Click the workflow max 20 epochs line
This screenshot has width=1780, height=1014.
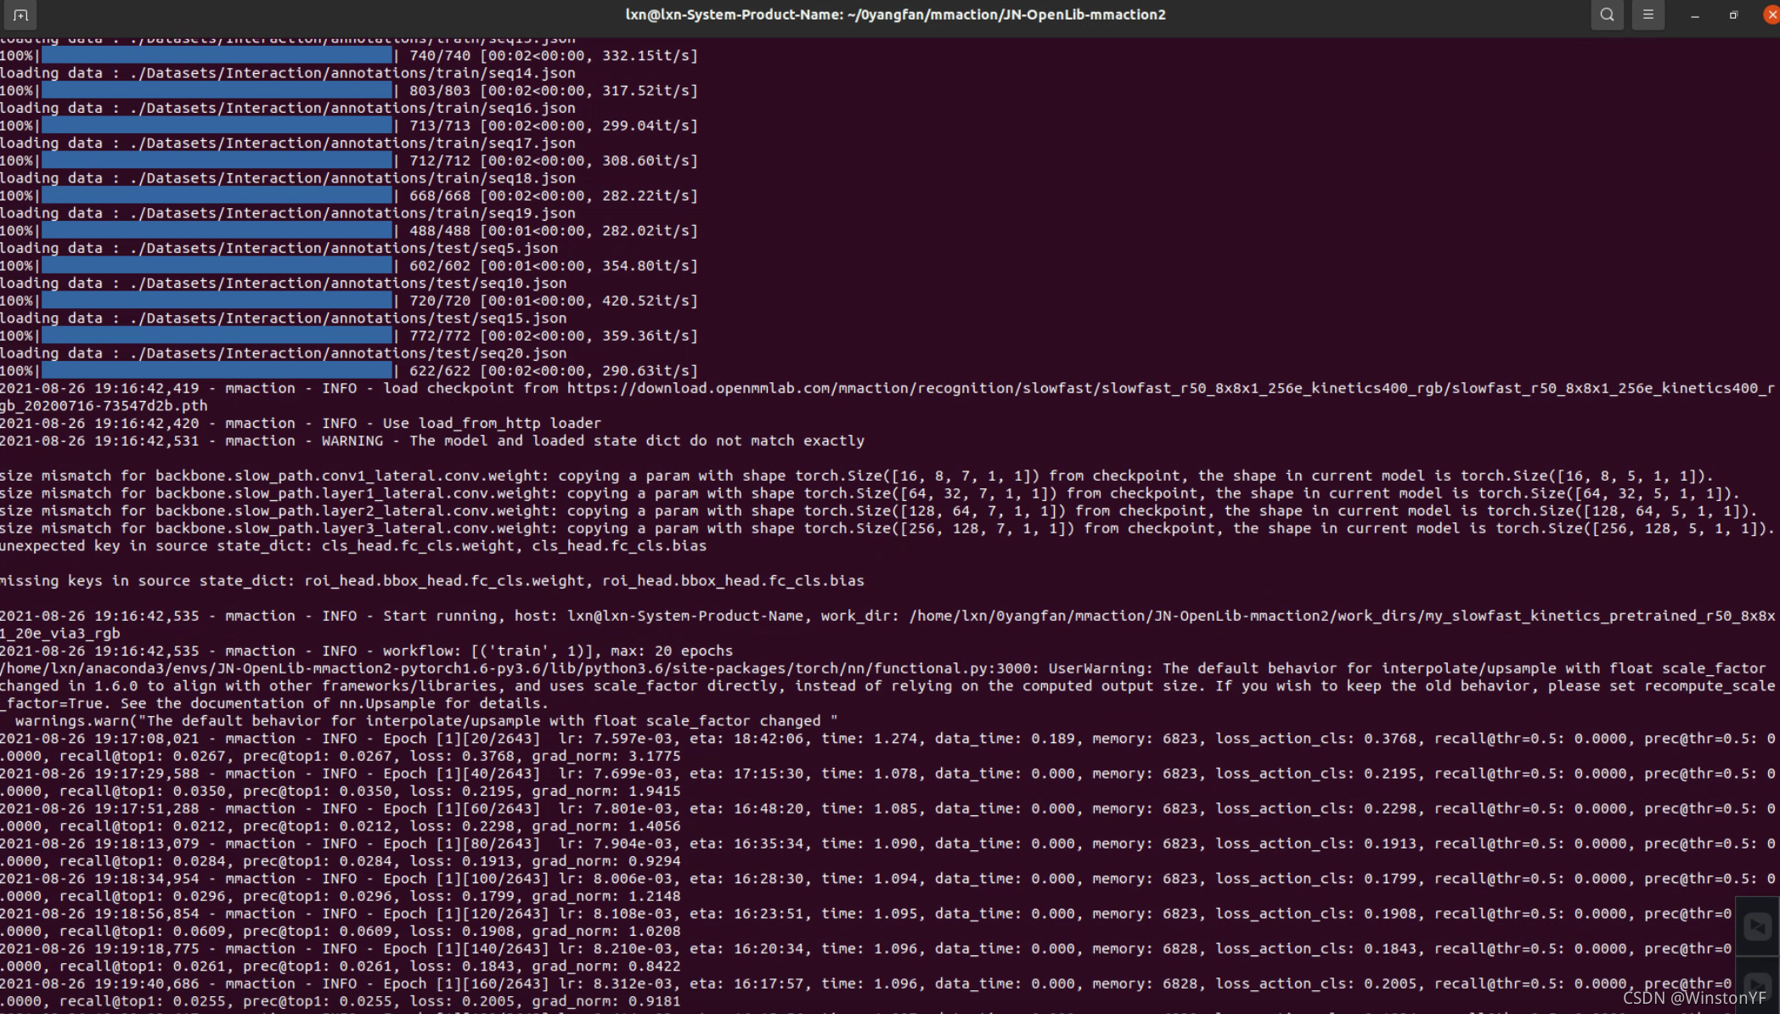coord(366,651)
